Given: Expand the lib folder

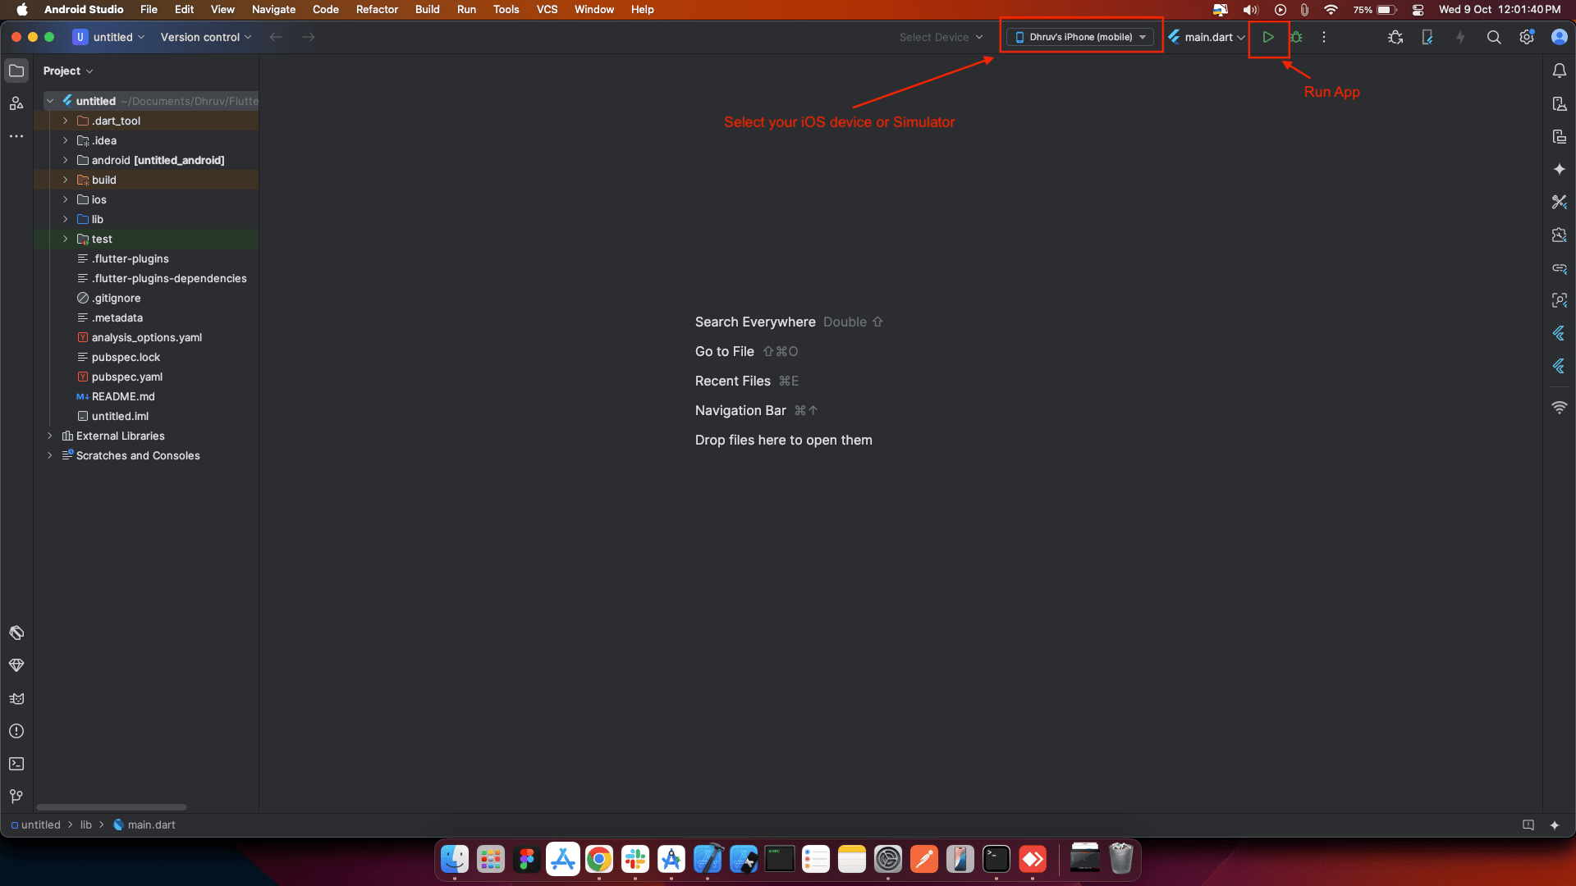Looking at the screenshot, I should (x=66, y=219).
